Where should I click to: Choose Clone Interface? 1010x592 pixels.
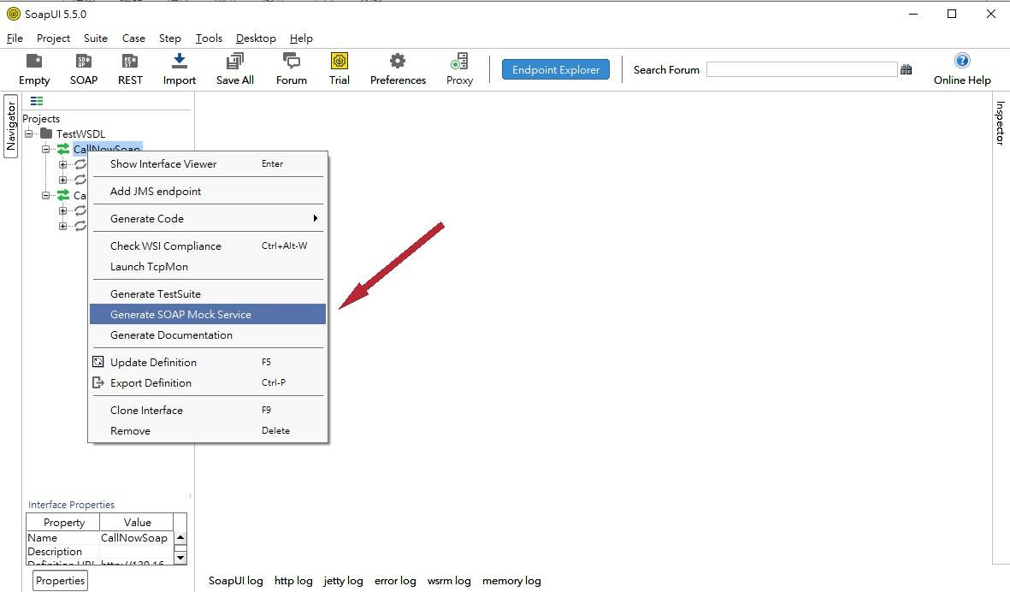coord(208,411)
